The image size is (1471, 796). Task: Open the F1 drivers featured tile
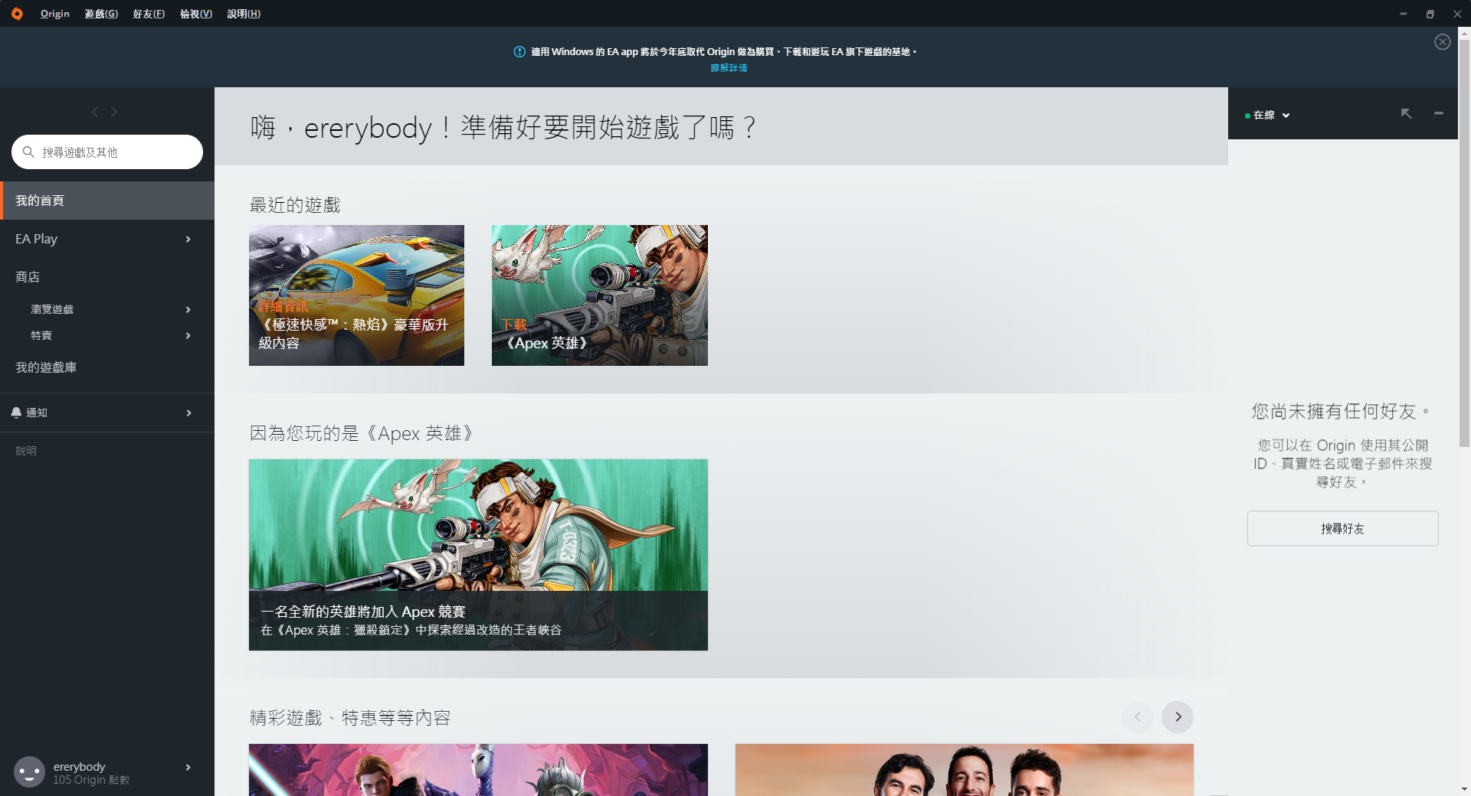pyautogui.click(x=965, y=770)
